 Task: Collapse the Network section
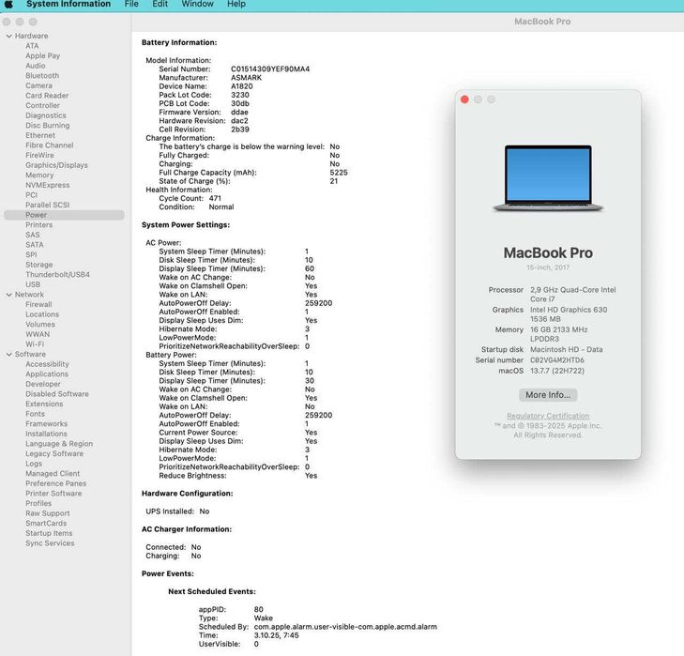(9, 295)
